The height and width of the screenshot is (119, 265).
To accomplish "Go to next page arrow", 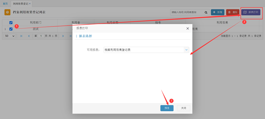I will point(63,36).
